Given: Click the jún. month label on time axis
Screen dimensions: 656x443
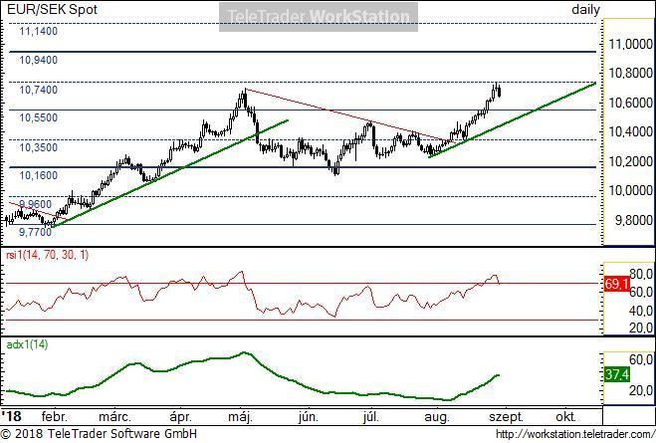Looking at the screenshot, I should tap(309, 417).
